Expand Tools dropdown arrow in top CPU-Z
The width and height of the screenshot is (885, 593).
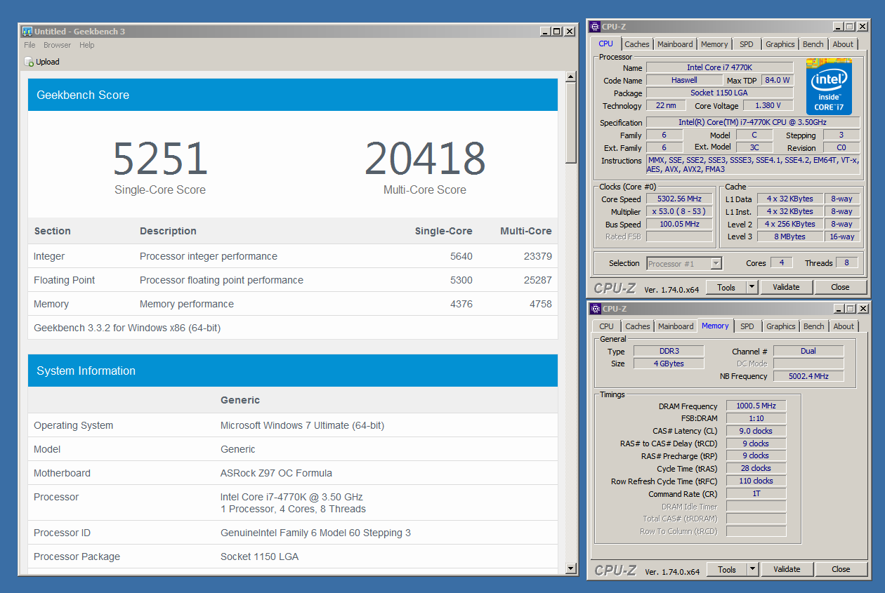point(752,287)
